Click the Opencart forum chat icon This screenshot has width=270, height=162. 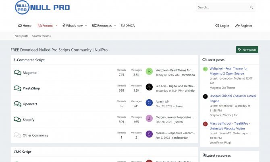(18, 104)
